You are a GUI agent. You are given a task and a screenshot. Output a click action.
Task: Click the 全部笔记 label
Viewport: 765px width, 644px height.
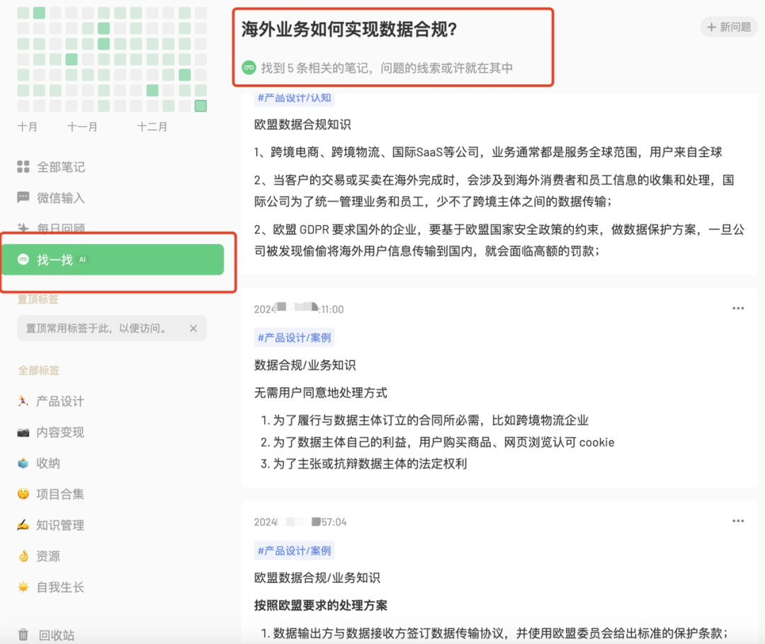point(61,167)
